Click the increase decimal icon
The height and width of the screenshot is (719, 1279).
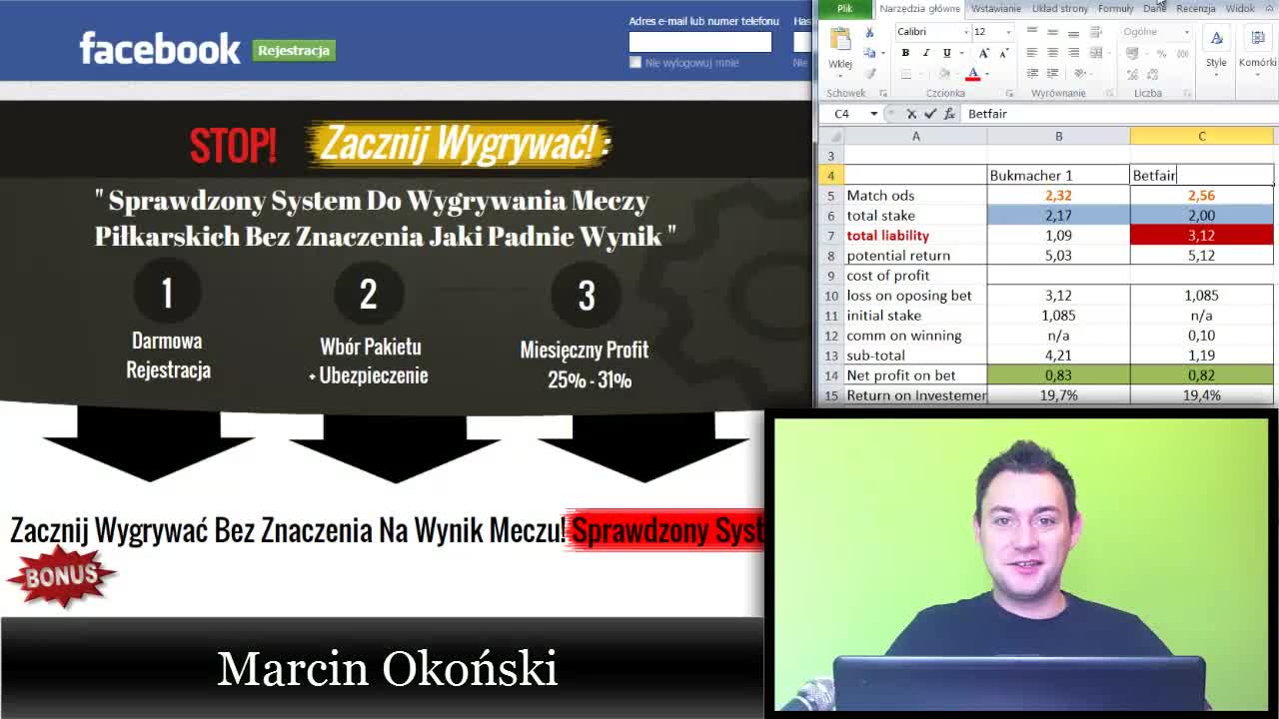(x=1132, y=74)
